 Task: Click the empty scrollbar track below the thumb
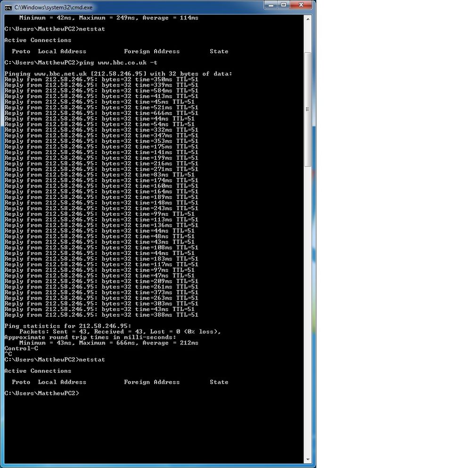(308, 306)
